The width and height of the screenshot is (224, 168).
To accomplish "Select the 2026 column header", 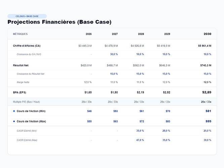I will 88,34.
